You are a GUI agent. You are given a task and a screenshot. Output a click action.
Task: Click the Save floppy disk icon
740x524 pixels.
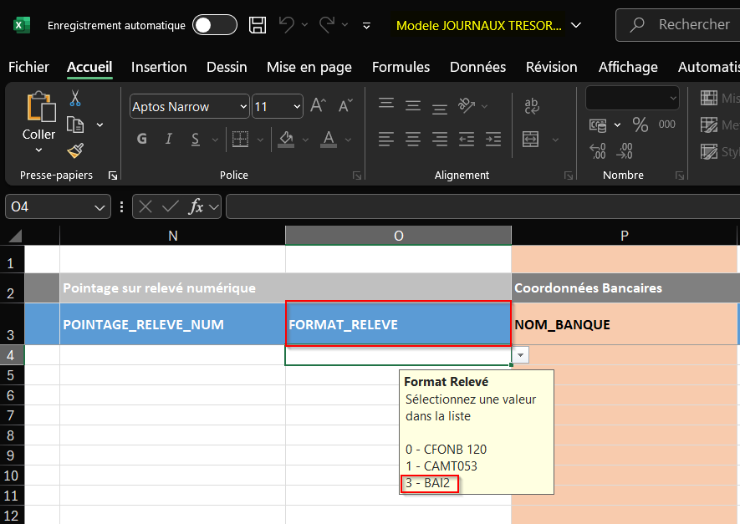[x=258, y=25]
